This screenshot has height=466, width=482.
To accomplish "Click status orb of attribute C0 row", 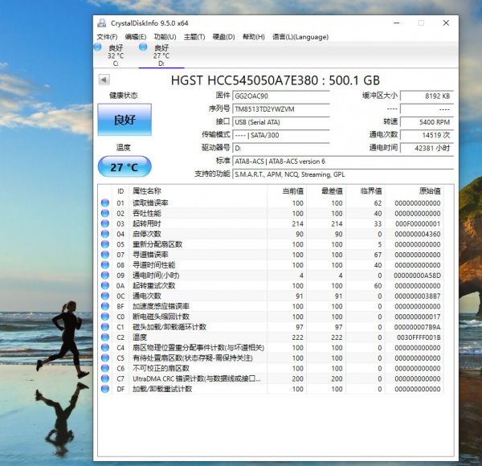I will tap(105, 317).
